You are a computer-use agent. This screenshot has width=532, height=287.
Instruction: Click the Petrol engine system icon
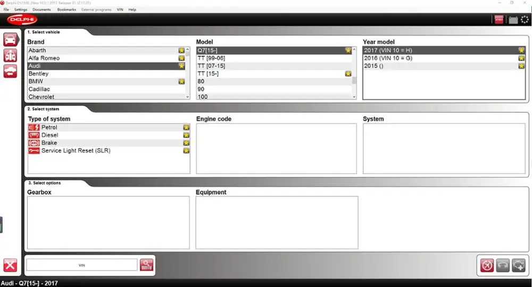(x=34, y=128)
